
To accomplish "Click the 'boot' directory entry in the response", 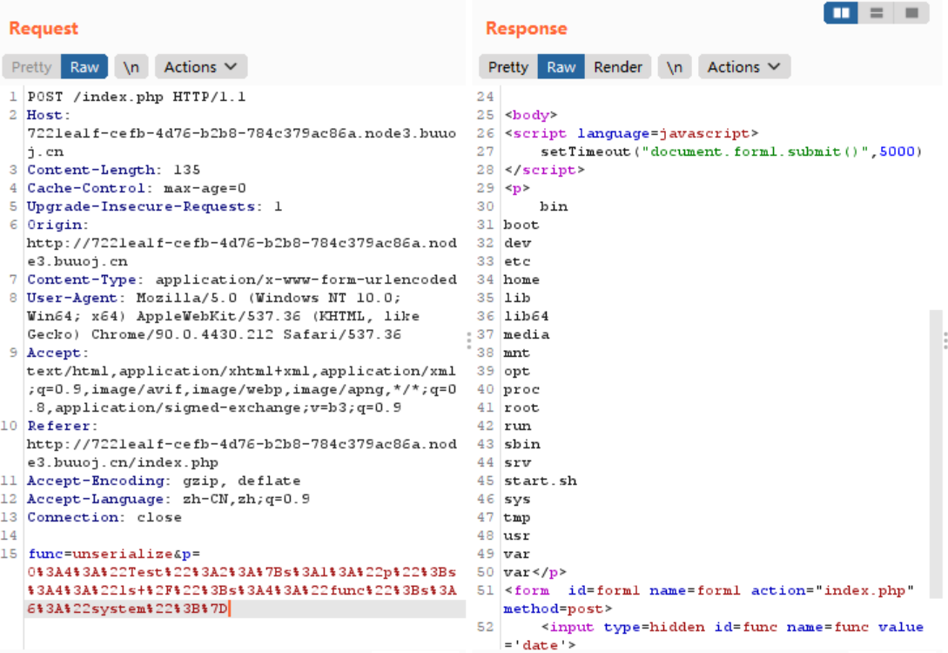I will (521, 225).
